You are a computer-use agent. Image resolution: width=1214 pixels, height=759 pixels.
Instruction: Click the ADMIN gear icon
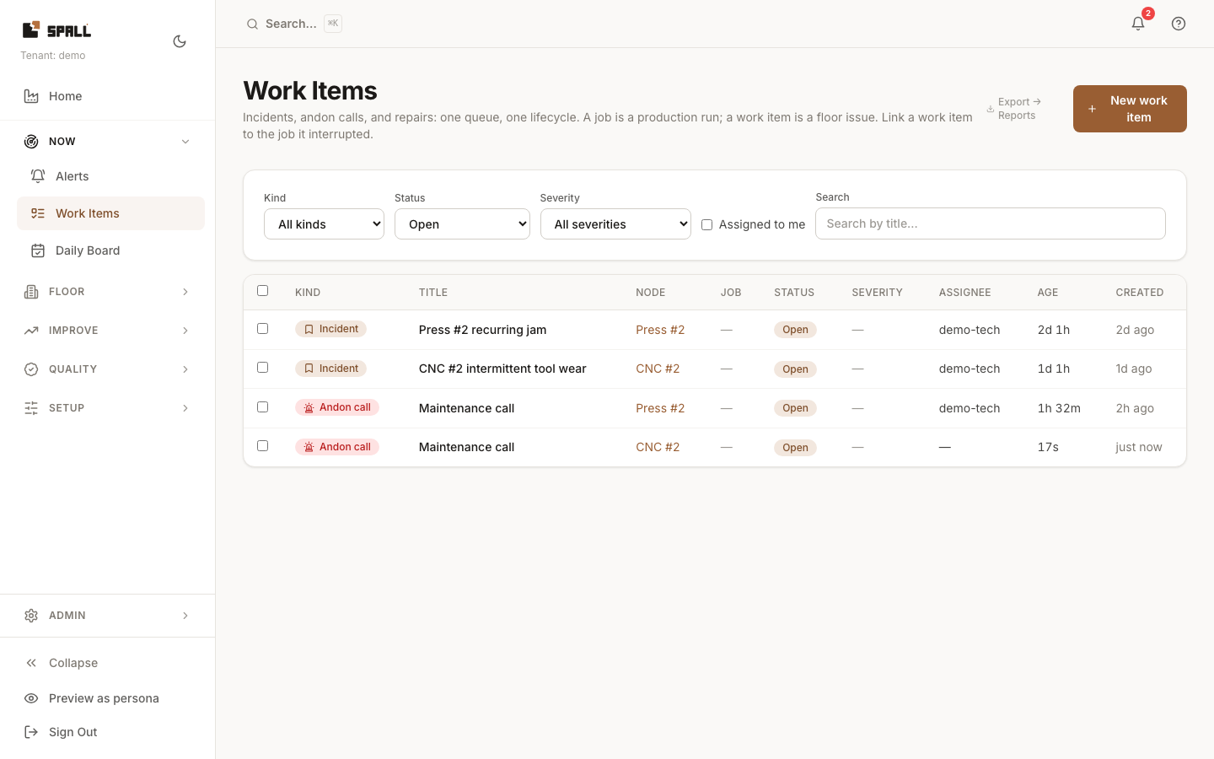31,616
